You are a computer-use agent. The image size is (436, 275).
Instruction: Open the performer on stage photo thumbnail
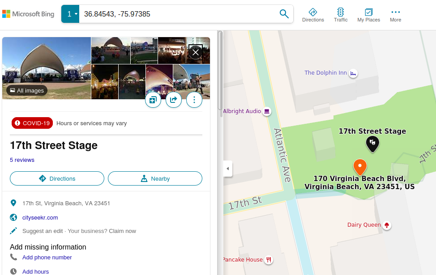(x=192, y=82)
